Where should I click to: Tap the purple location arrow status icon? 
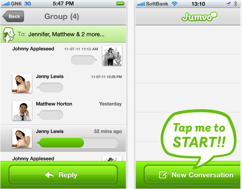click(x=229, y=4)
